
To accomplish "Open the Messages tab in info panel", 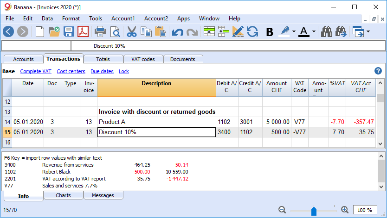I will click(103, 195).
